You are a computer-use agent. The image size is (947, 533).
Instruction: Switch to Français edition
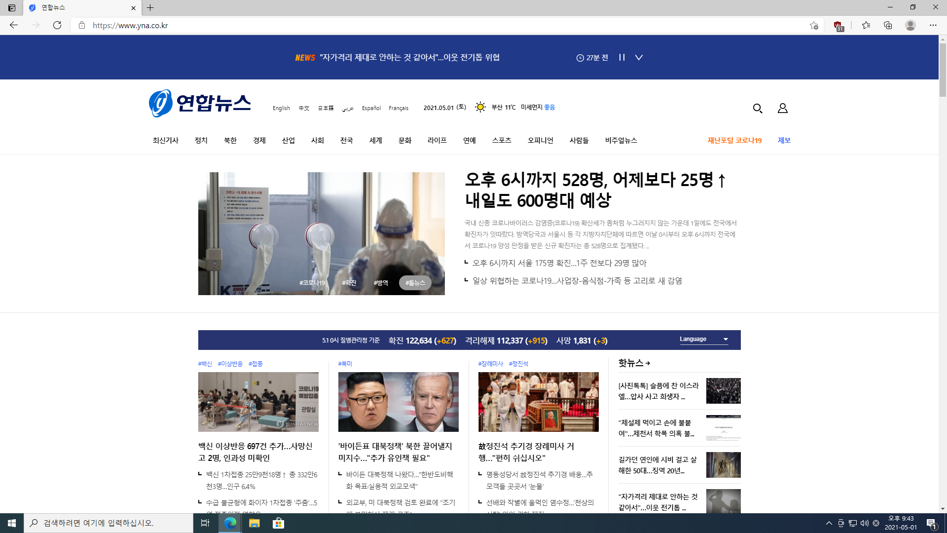click(x=399, y=108)
